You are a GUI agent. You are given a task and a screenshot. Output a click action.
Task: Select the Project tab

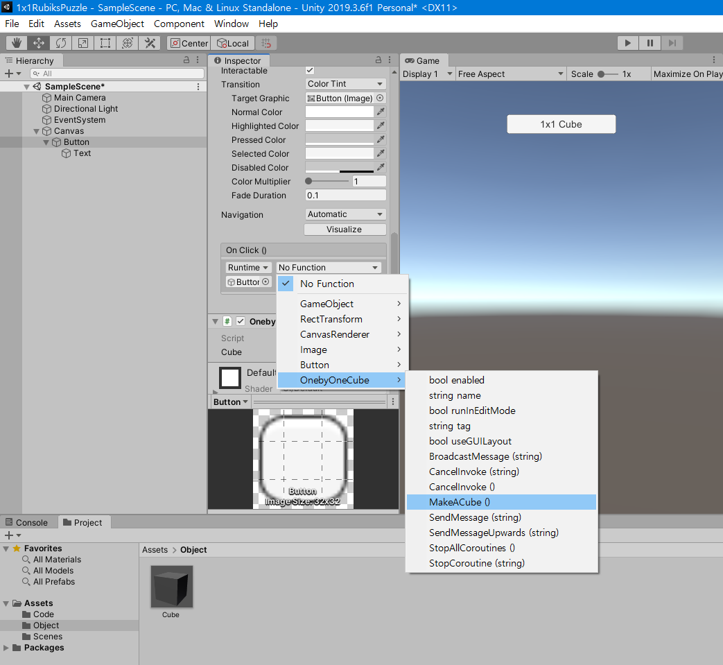[83, 523]
